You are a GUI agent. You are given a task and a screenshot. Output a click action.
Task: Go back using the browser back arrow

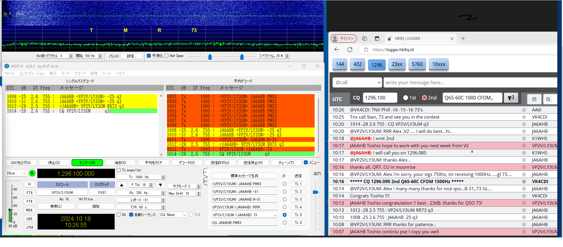pos(337,50)
